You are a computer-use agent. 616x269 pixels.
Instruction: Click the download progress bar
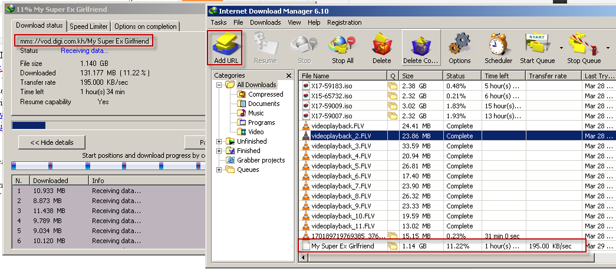108,125
